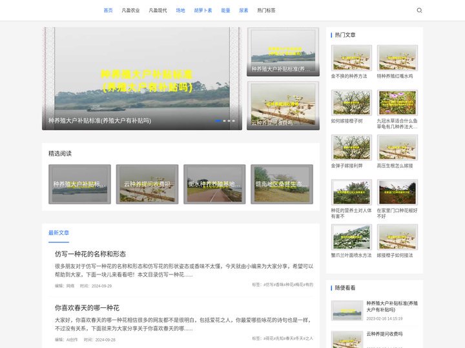Click the 金弹子嫁接利弊 title link
The width and height of the screenshot is (465, 348).
click(x=347, y=166)
